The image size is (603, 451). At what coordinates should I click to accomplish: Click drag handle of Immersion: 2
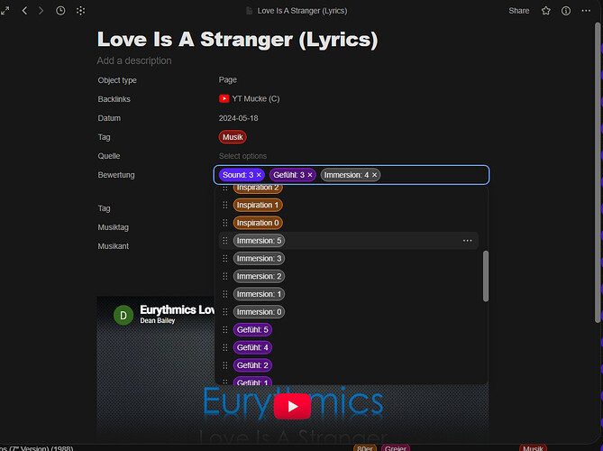[x=225, y=276]
